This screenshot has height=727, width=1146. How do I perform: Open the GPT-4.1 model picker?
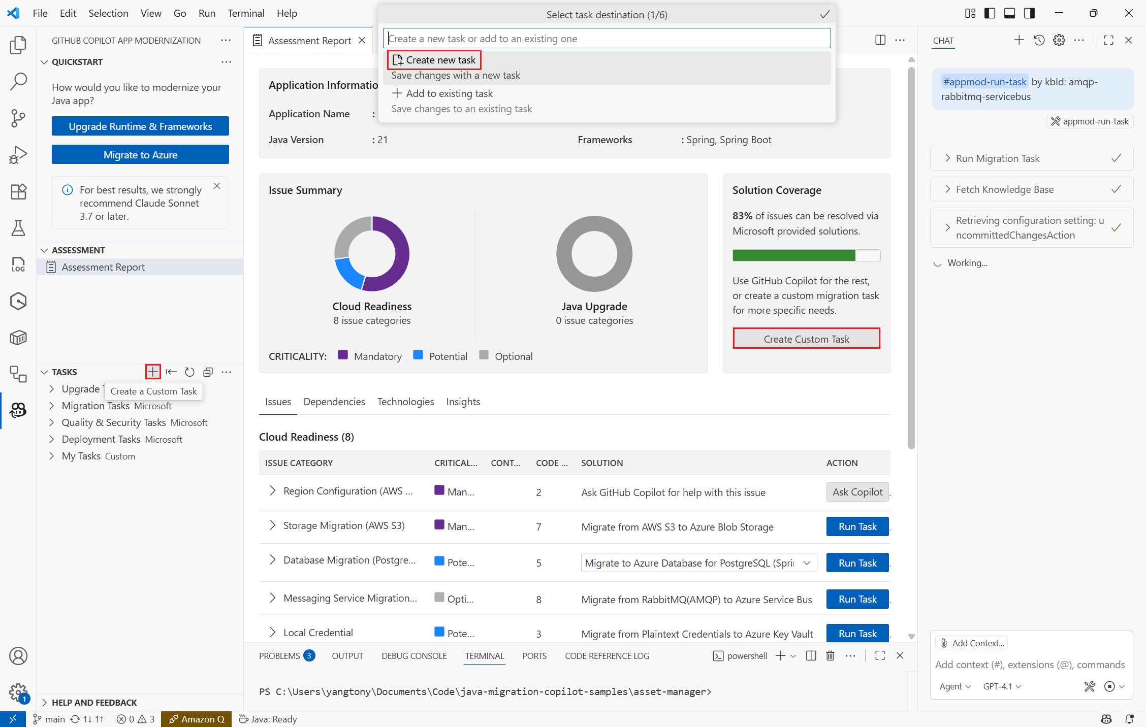[1002, 686]
